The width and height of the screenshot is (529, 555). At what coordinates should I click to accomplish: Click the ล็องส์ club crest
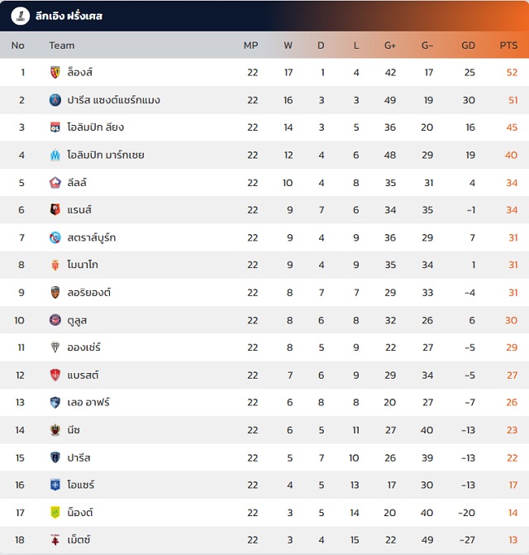pyautogui.click(x=55, y=73)
